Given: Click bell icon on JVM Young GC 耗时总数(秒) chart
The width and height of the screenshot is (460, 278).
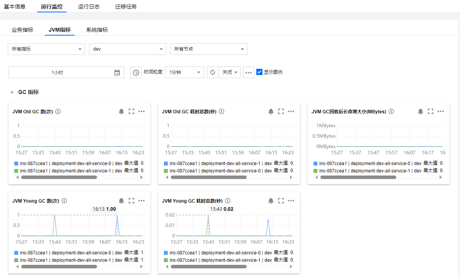Looking at the screenshot, I should pos(271,201).
